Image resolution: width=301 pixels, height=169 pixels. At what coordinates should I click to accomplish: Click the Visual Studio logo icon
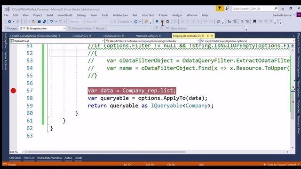[x=7, y=9]
